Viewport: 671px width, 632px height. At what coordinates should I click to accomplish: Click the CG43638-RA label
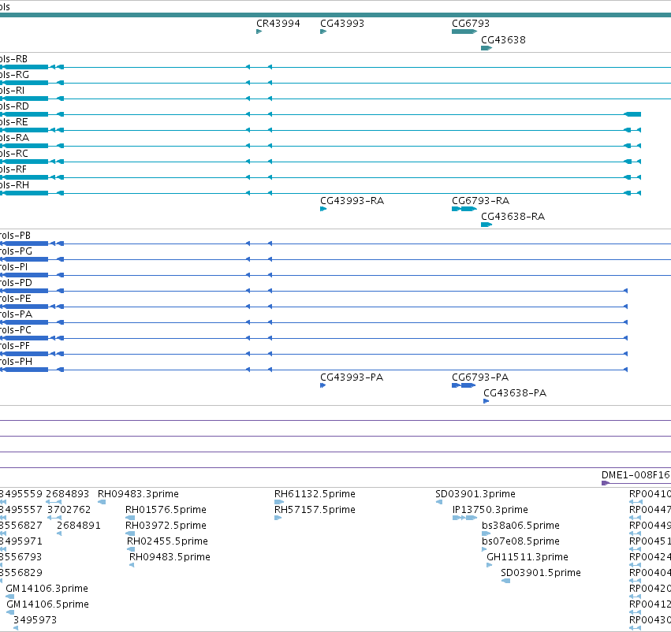pyautogui.click(x=513, y=217)
